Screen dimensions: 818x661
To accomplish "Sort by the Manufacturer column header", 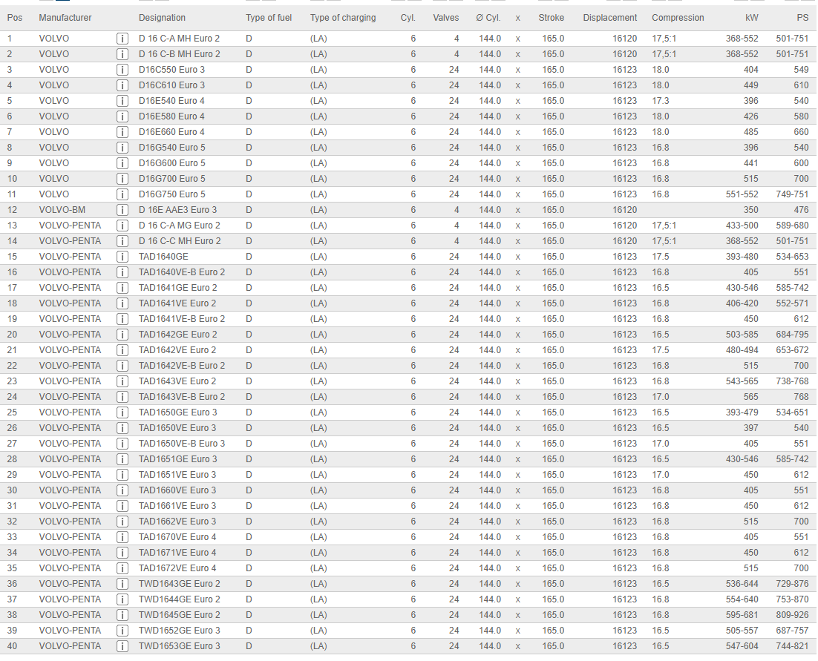I will [x=65, y=18].
